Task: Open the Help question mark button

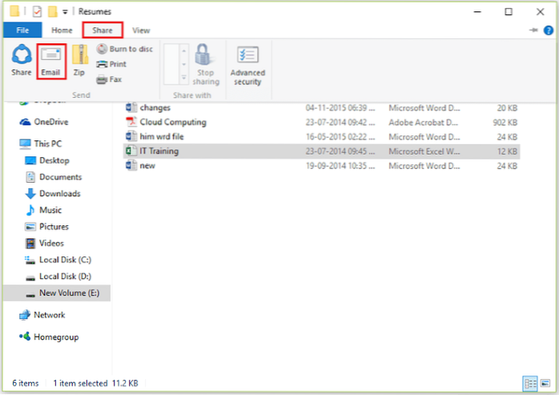Action: click(548, 30)
